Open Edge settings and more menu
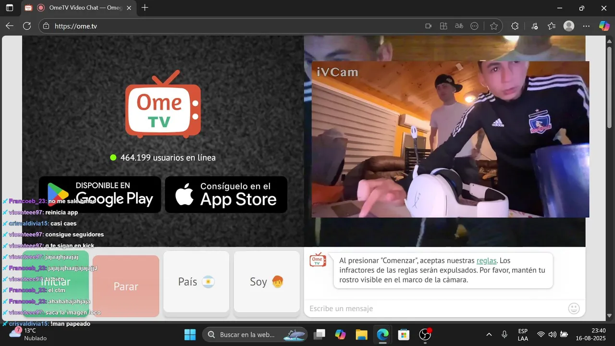The height and width of the screenshot is (346, 615). click(586, 26)
